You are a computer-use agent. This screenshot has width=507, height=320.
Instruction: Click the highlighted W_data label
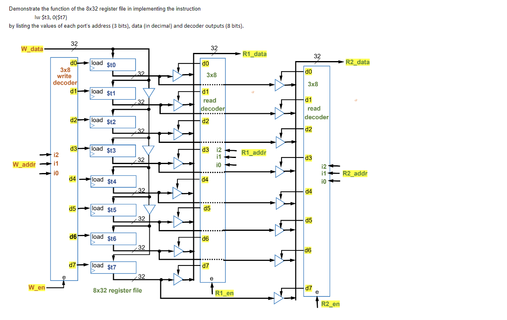coord(32,49)
